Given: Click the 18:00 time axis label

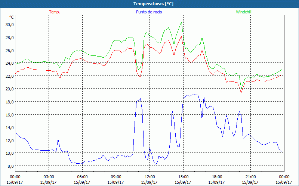Looking at the screenshot, I should tap(217, 177).
